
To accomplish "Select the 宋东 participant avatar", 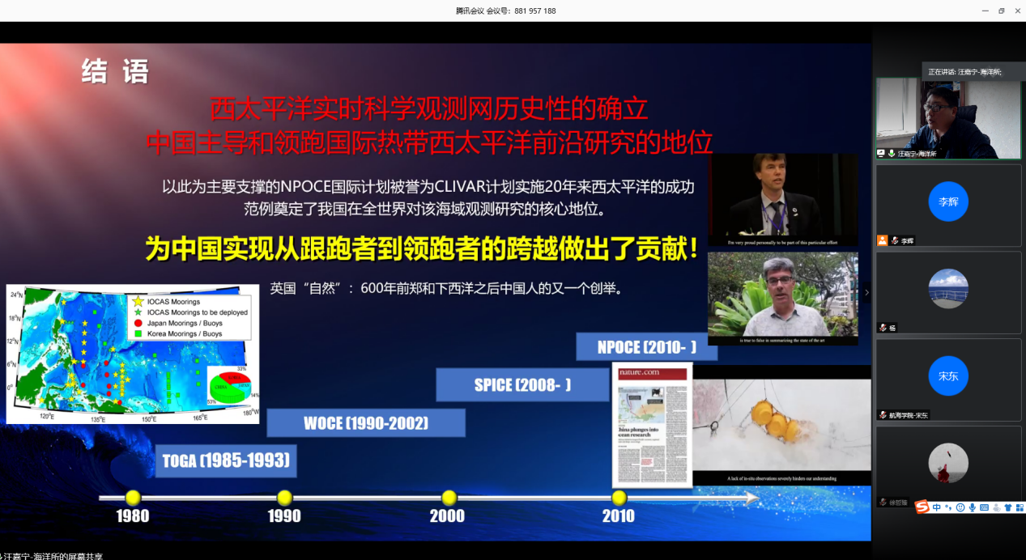I will (x=948, y=376).
